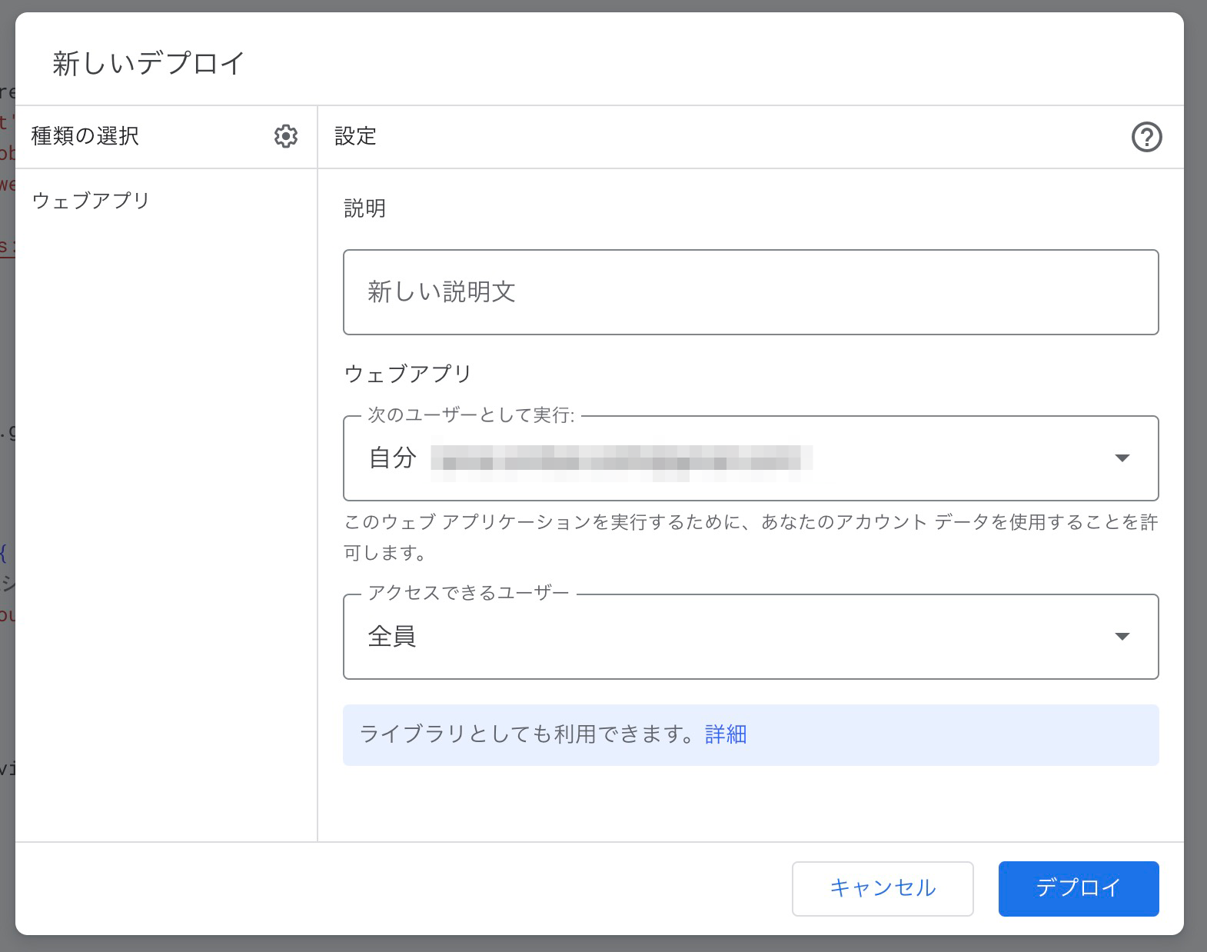The width and height of the screenshot is (1207, 952).
Task: Click the 自分 value in the execute-as box
Action: [x=392, y=458]
